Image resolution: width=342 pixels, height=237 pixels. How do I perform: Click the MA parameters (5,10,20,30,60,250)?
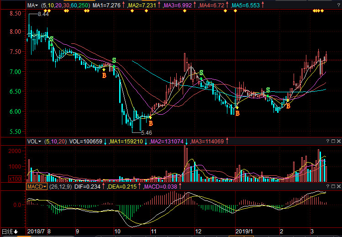(x=65, y=5)
